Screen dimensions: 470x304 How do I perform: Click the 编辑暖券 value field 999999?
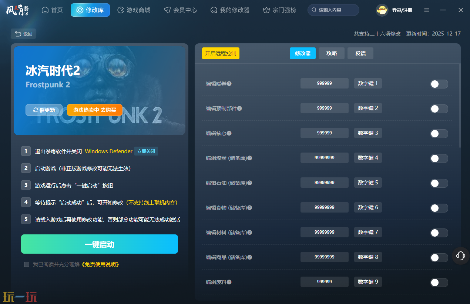pyautogui.click(x=325, y=83)
